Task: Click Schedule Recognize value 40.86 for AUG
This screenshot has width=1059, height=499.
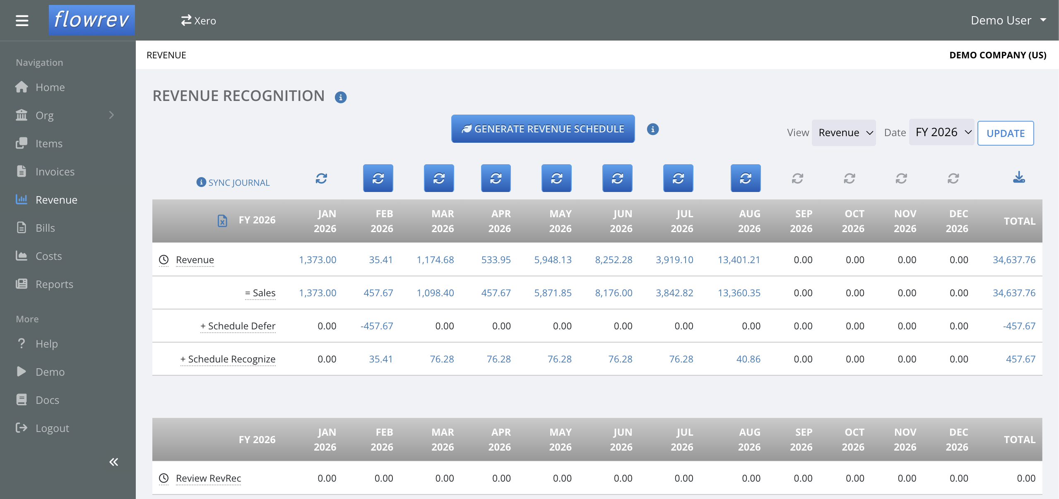Action: tap(749, 359)
